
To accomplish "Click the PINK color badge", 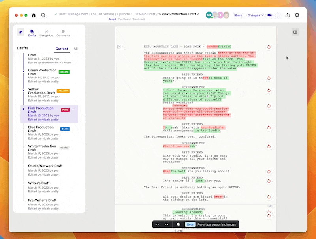I will pyautogui.click(x=65, y=110).
